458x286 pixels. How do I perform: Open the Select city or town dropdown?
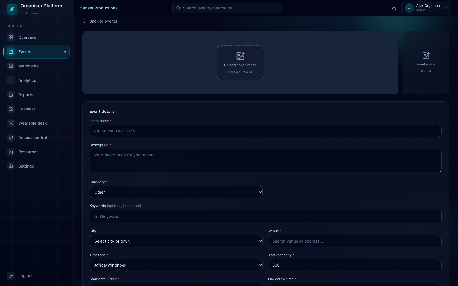(x=176, y=241)
